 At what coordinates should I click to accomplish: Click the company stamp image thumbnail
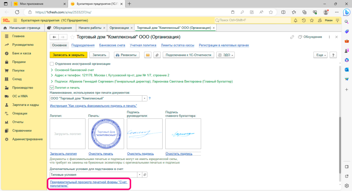[x=106, y=134]
